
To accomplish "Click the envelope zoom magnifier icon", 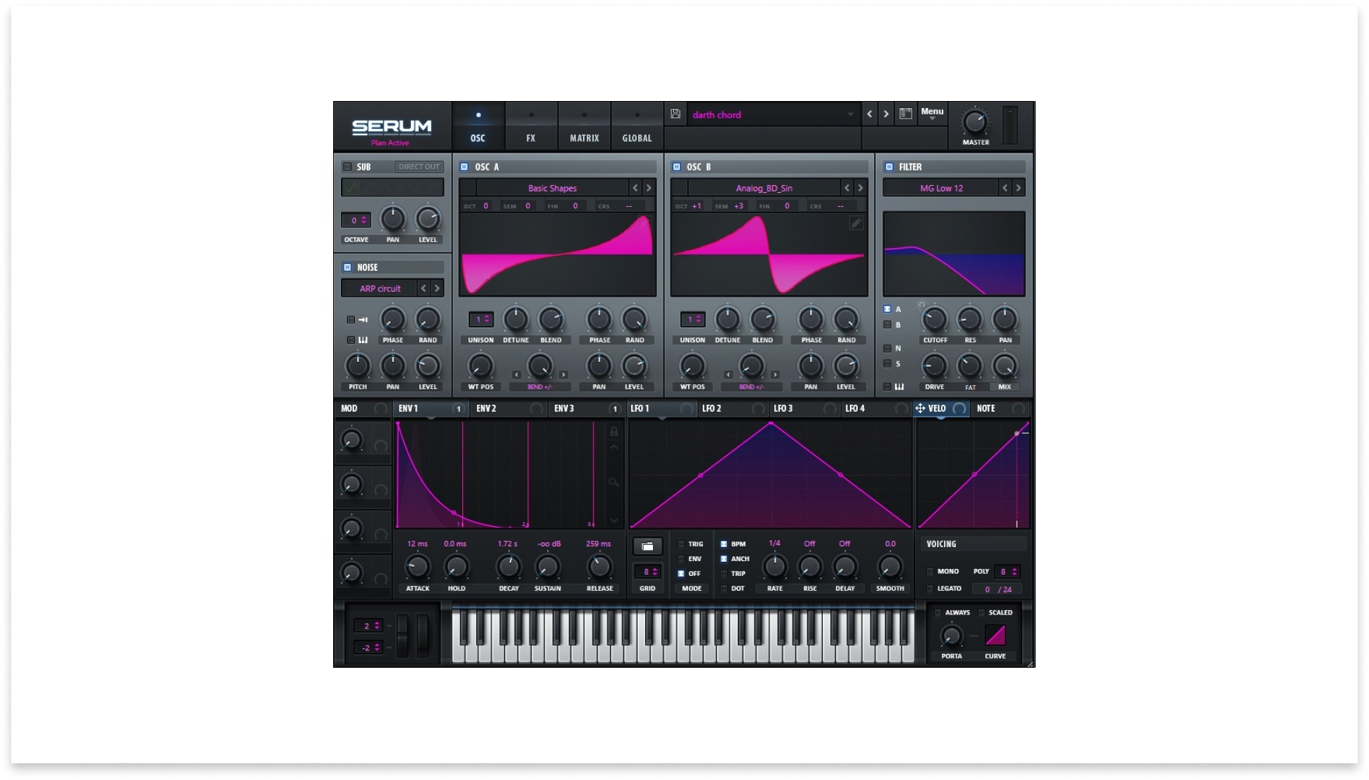I will pyautogui.click(x=614, y=482).
